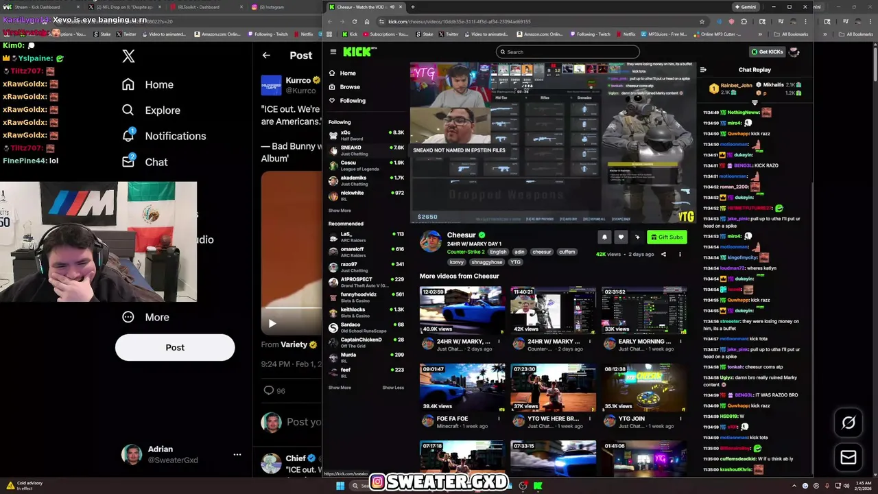The image size is (878, 494).
Task: Open the Kick hamburger sidebar menu
Action: click(333, 51)
